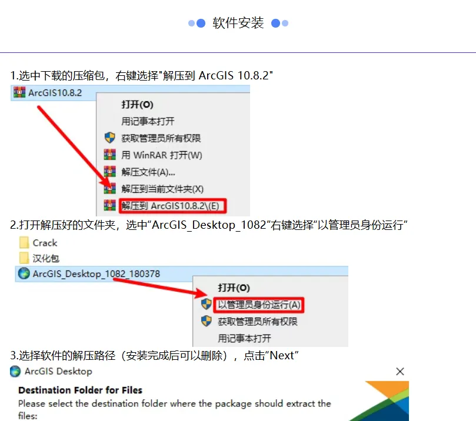
Task: Open the 汉化包 folder
Action: (46, 259)
